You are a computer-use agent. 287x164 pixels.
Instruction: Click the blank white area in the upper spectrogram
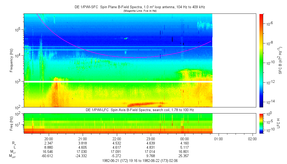coord(235,60)
